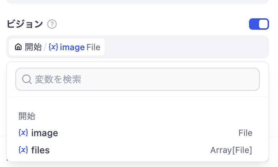Click divider line below the search box

point(138,96)
